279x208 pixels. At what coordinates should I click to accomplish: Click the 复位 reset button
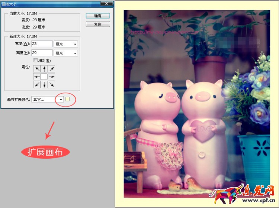(x=98, y=24)
